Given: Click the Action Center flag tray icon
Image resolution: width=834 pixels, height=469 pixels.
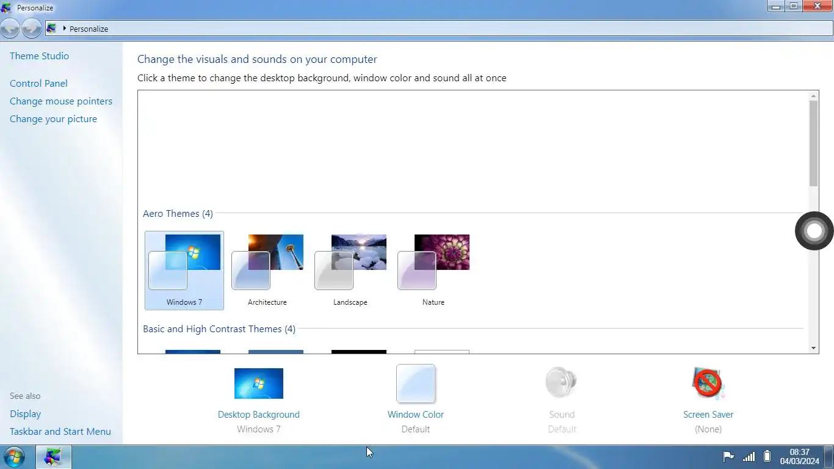Looking at the screenshot, I should pos(728,457).
